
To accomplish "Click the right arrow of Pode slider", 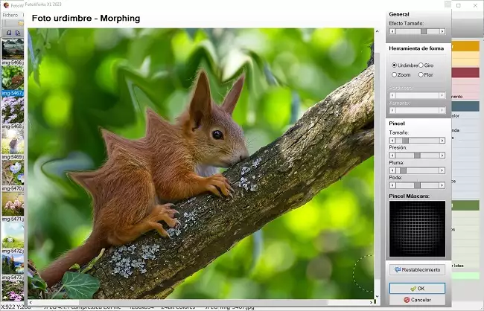I will tap(442, 185).
